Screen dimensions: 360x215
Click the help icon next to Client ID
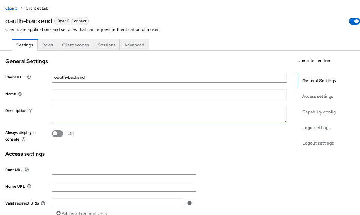tap(29, 77)
